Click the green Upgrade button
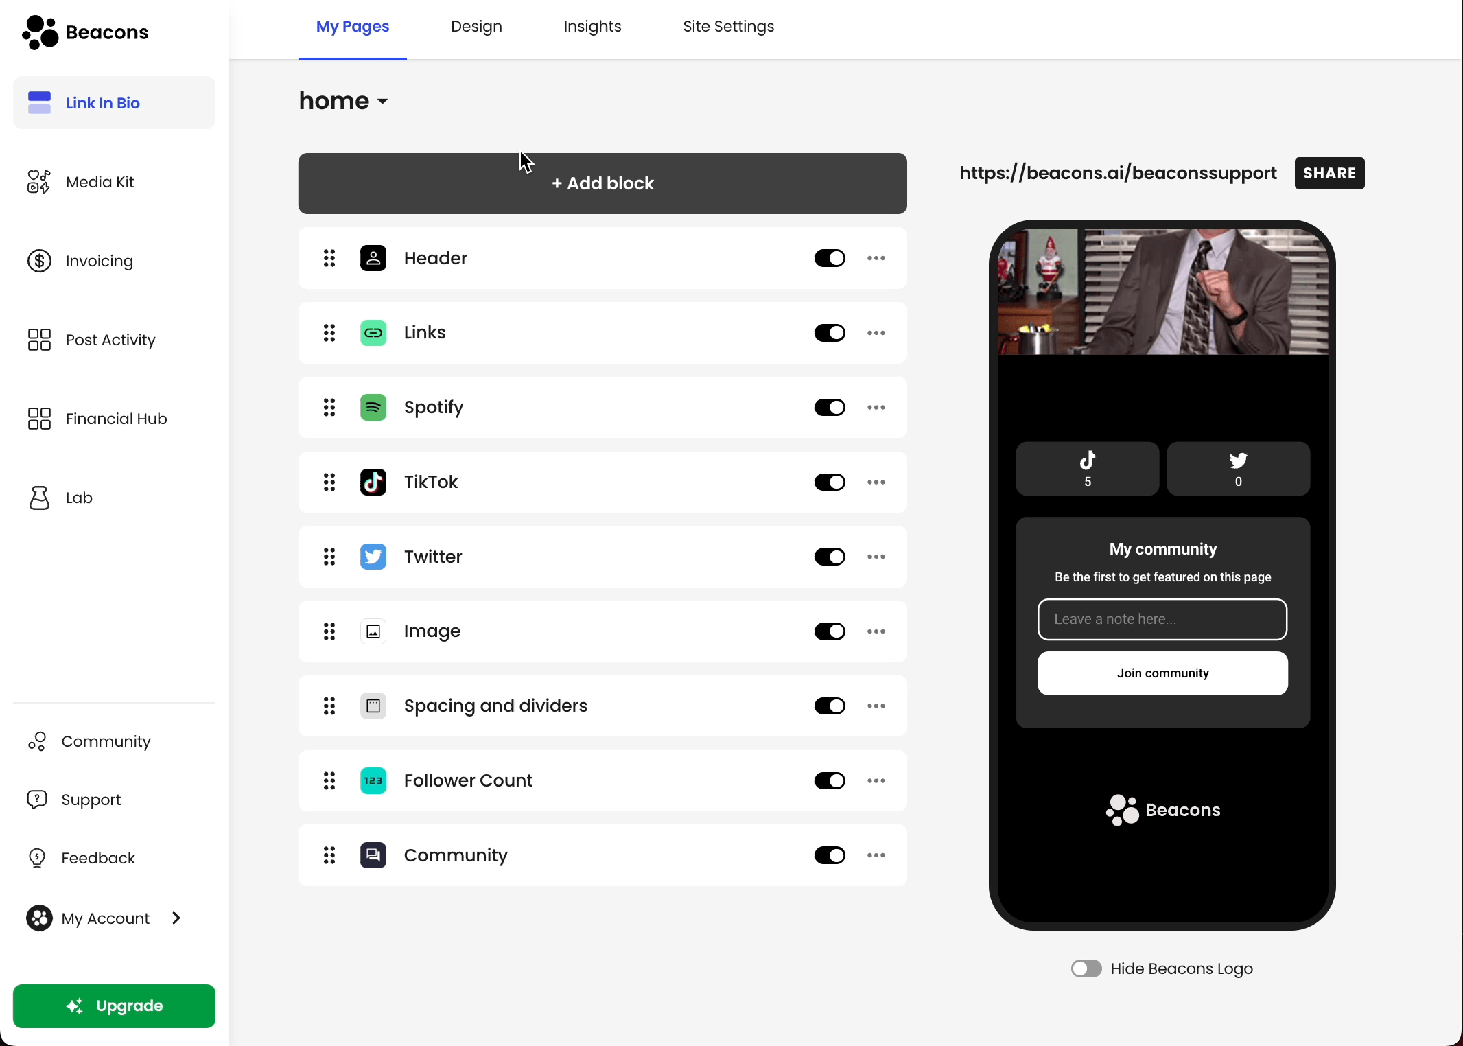This screenshot has height=1046, width=1463. 114,1006
